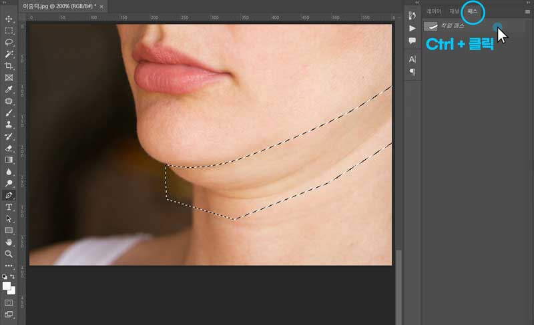Select the Zoom tool
534x325 pixels.
coord(9,254)
